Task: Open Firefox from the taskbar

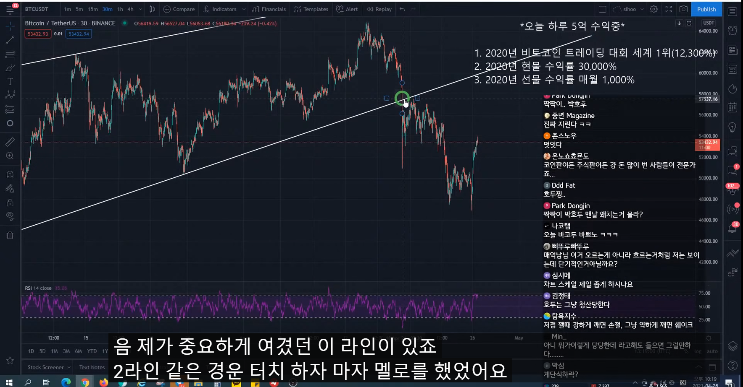Action: (x=103, y=382)
